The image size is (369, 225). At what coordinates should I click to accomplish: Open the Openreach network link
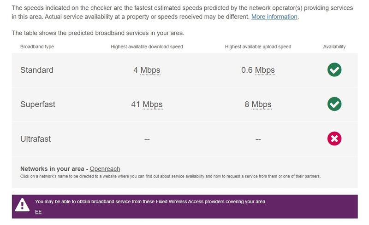pyautogui.click(x=105, y=169)
